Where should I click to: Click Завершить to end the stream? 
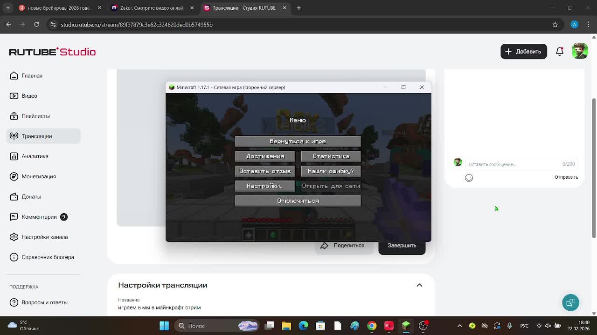click(x=402, y=246)
